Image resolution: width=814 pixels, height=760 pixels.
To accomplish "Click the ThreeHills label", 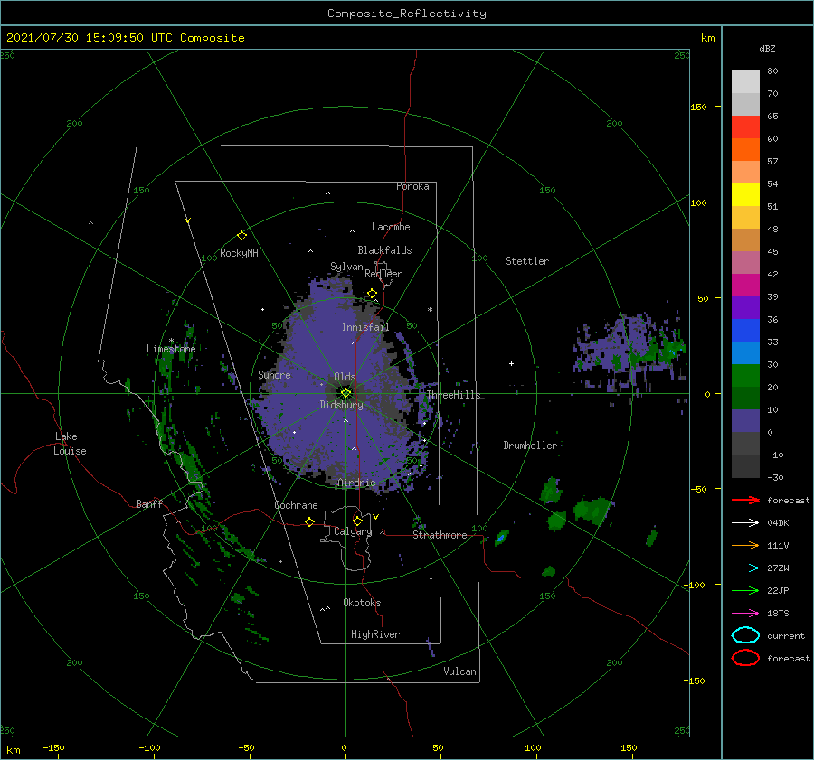I will pyautogui.click(x=453, y=395).
